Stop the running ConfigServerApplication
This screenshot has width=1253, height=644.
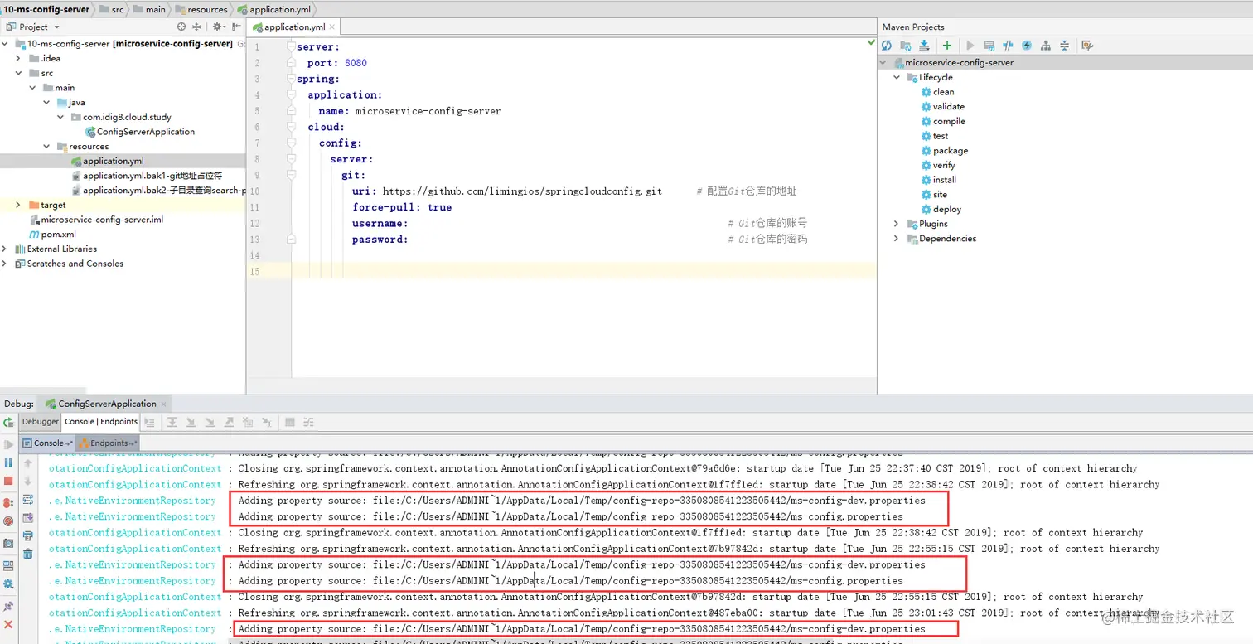pyautogui.click(x=8, y=481)
